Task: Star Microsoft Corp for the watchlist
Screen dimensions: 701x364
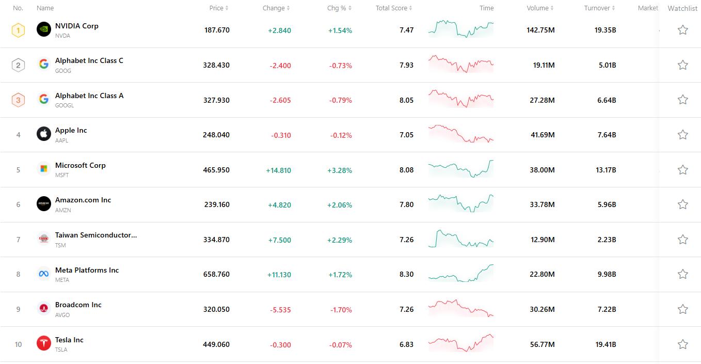Action: click(x=682, y=170)
